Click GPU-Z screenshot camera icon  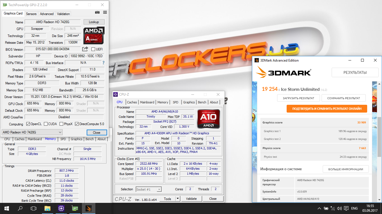pyautogui.click(x=97, y=13)
